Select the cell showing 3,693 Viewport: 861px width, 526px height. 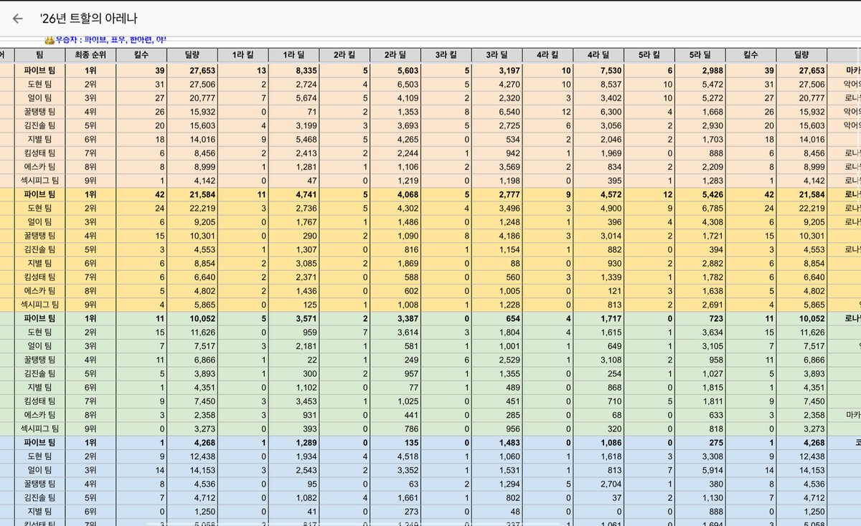point(396,126)
